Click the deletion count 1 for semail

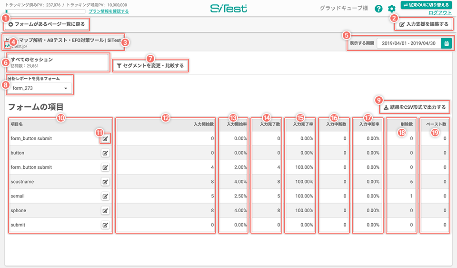coord(411,196)
